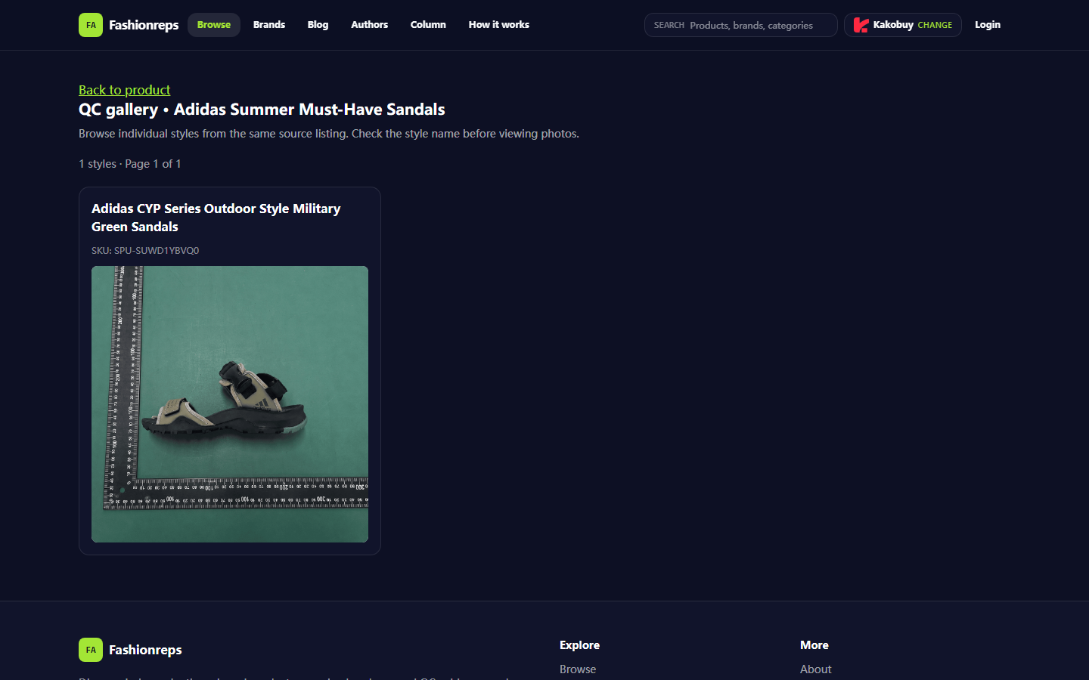This screenshot has width=1089, height=680.
Task: Open the How it works page
Action: (499, 25)
